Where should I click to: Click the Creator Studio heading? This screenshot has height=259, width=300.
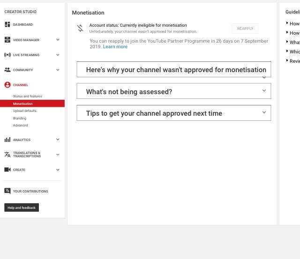pyautogui.click(x=20, y=12)
